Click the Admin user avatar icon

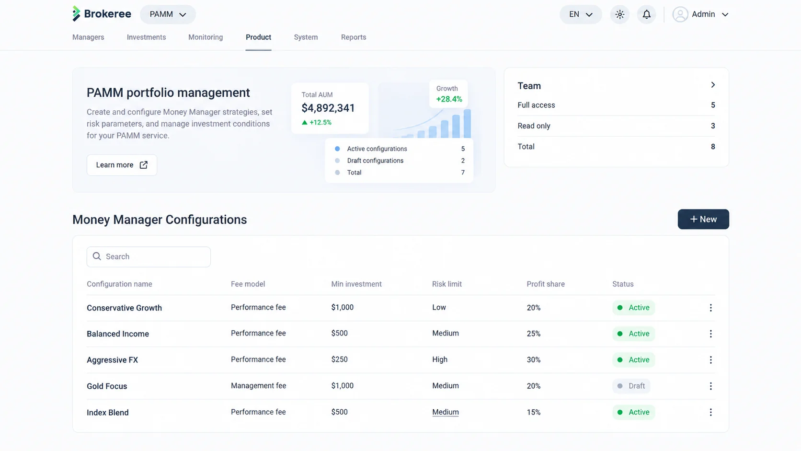(x=680, y=14)
